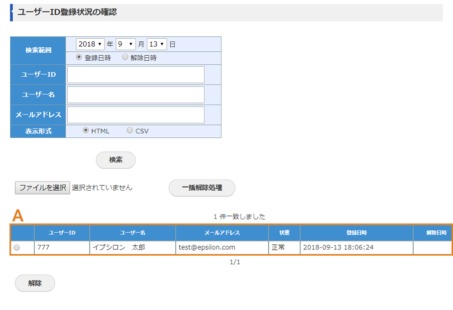The width and height of the screenshot is (453, 310).
Task: Select the 登録日時 radio button
Action: pos(79,57)
